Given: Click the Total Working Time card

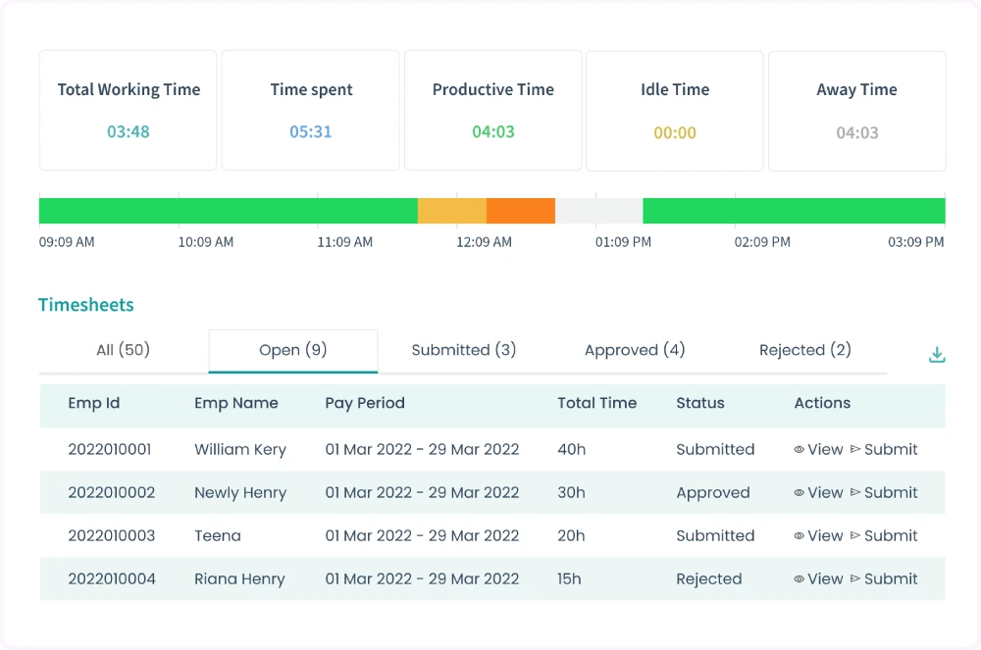Looking at the screenshot, I should (129, 110).
